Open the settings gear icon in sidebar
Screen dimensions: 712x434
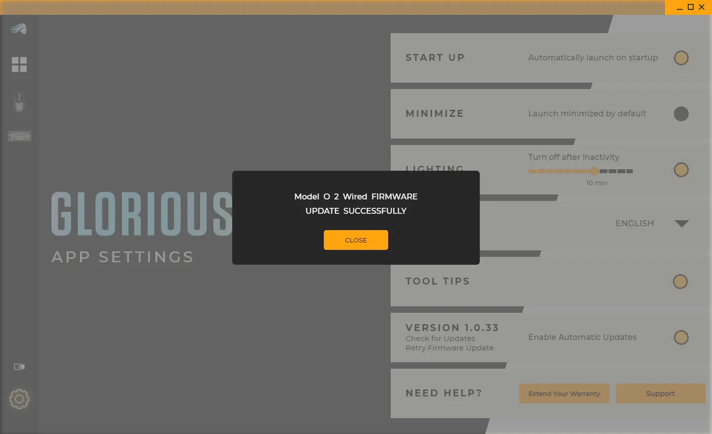19,399
